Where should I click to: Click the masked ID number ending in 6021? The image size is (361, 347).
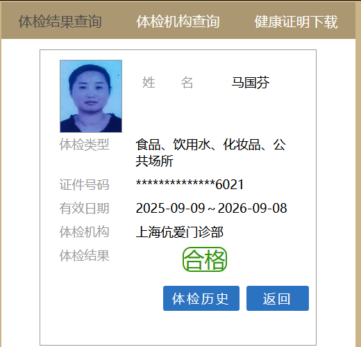[190, 184]
